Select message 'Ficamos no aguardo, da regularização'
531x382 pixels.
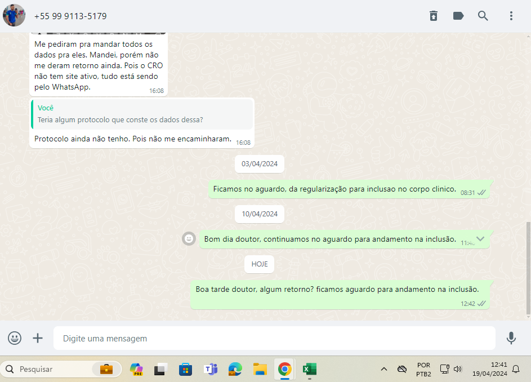(349, 189)
